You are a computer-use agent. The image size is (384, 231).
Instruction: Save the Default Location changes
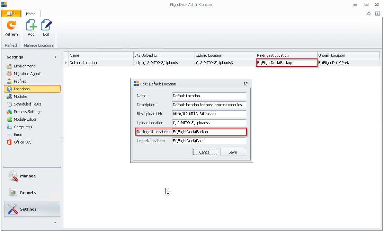233,152
